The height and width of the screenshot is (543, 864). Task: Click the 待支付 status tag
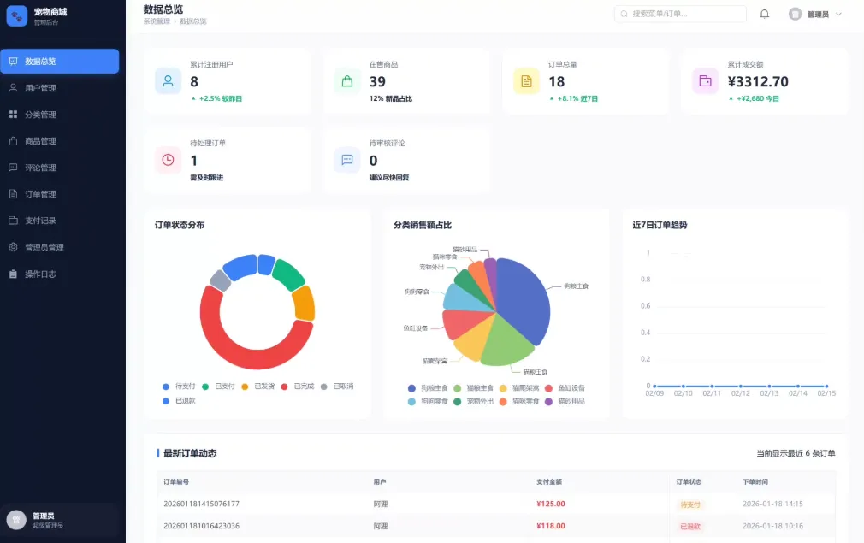click(690, 505)
